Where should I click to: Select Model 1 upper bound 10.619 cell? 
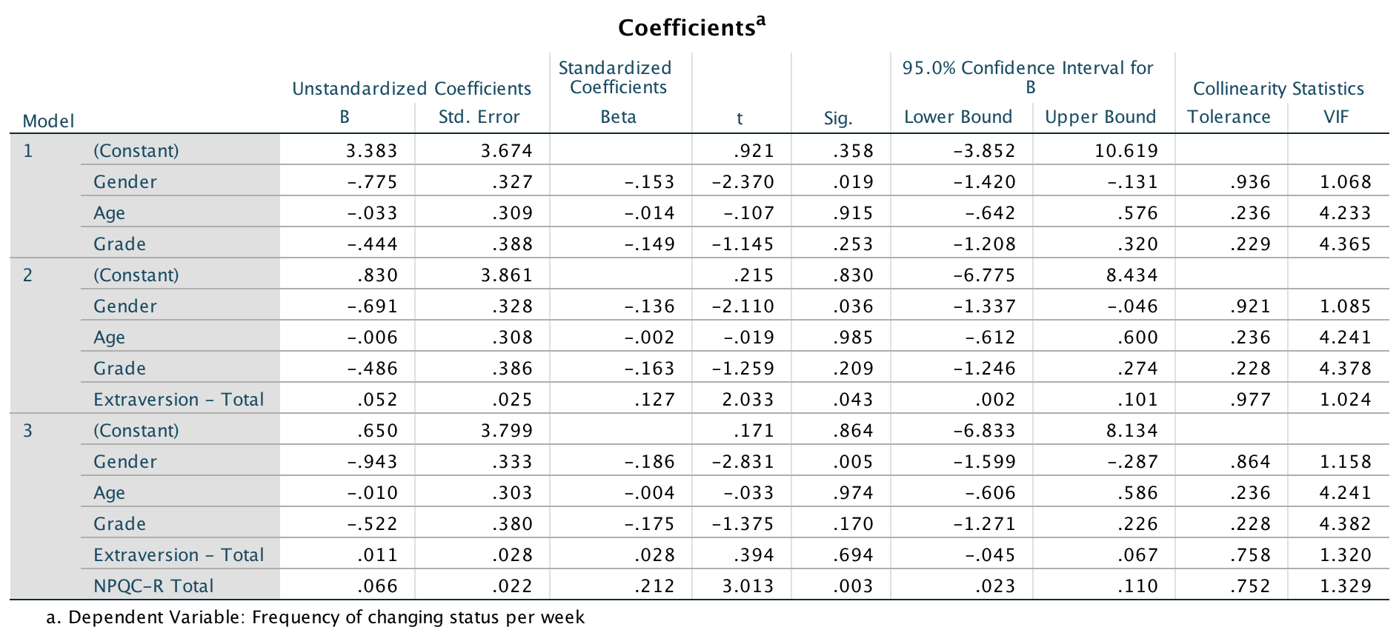coord(1126,151)
